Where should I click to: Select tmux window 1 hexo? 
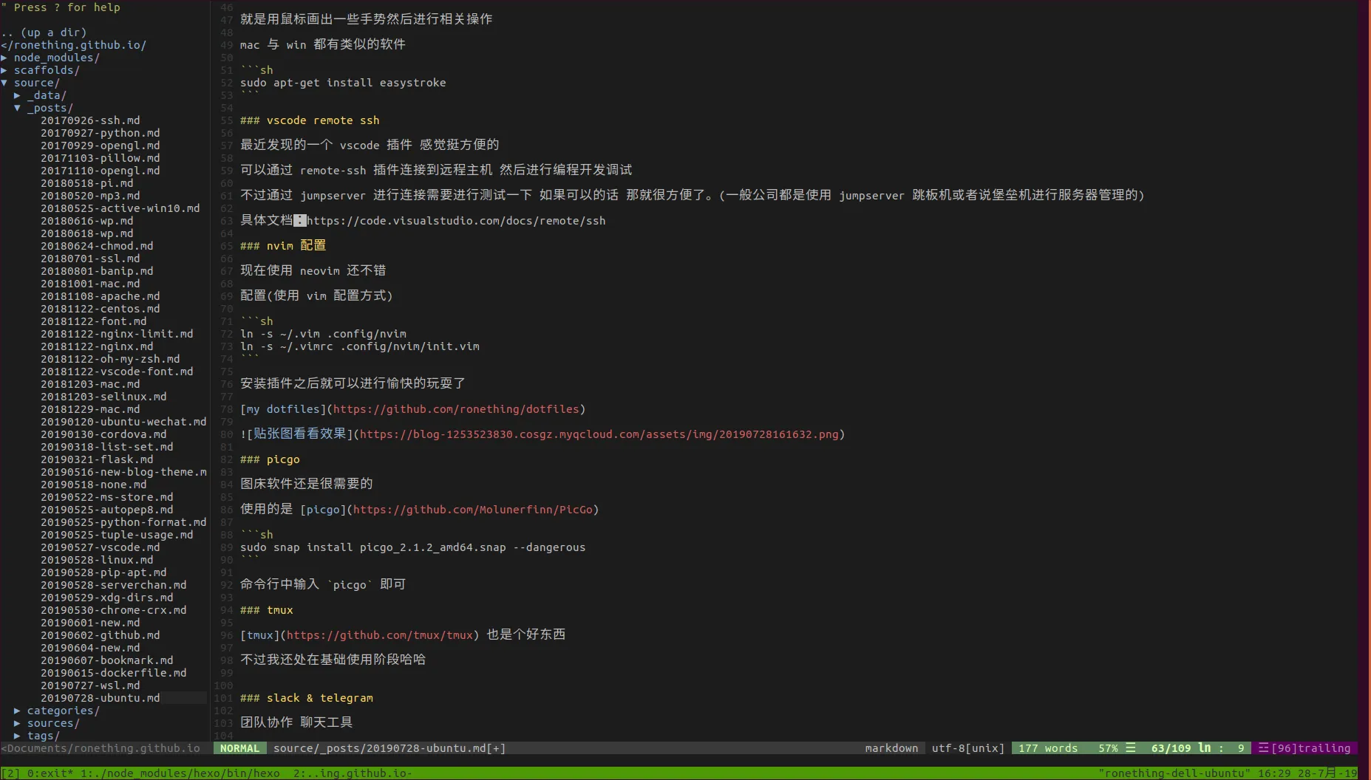click(180, 773)
